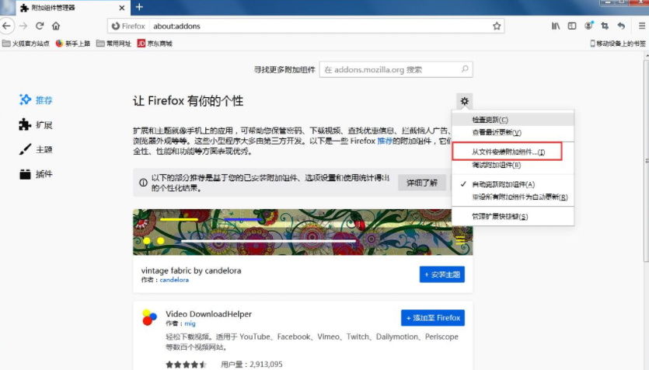Choose 查看最近更新(V) menu entry

click(x=513, y=132)
